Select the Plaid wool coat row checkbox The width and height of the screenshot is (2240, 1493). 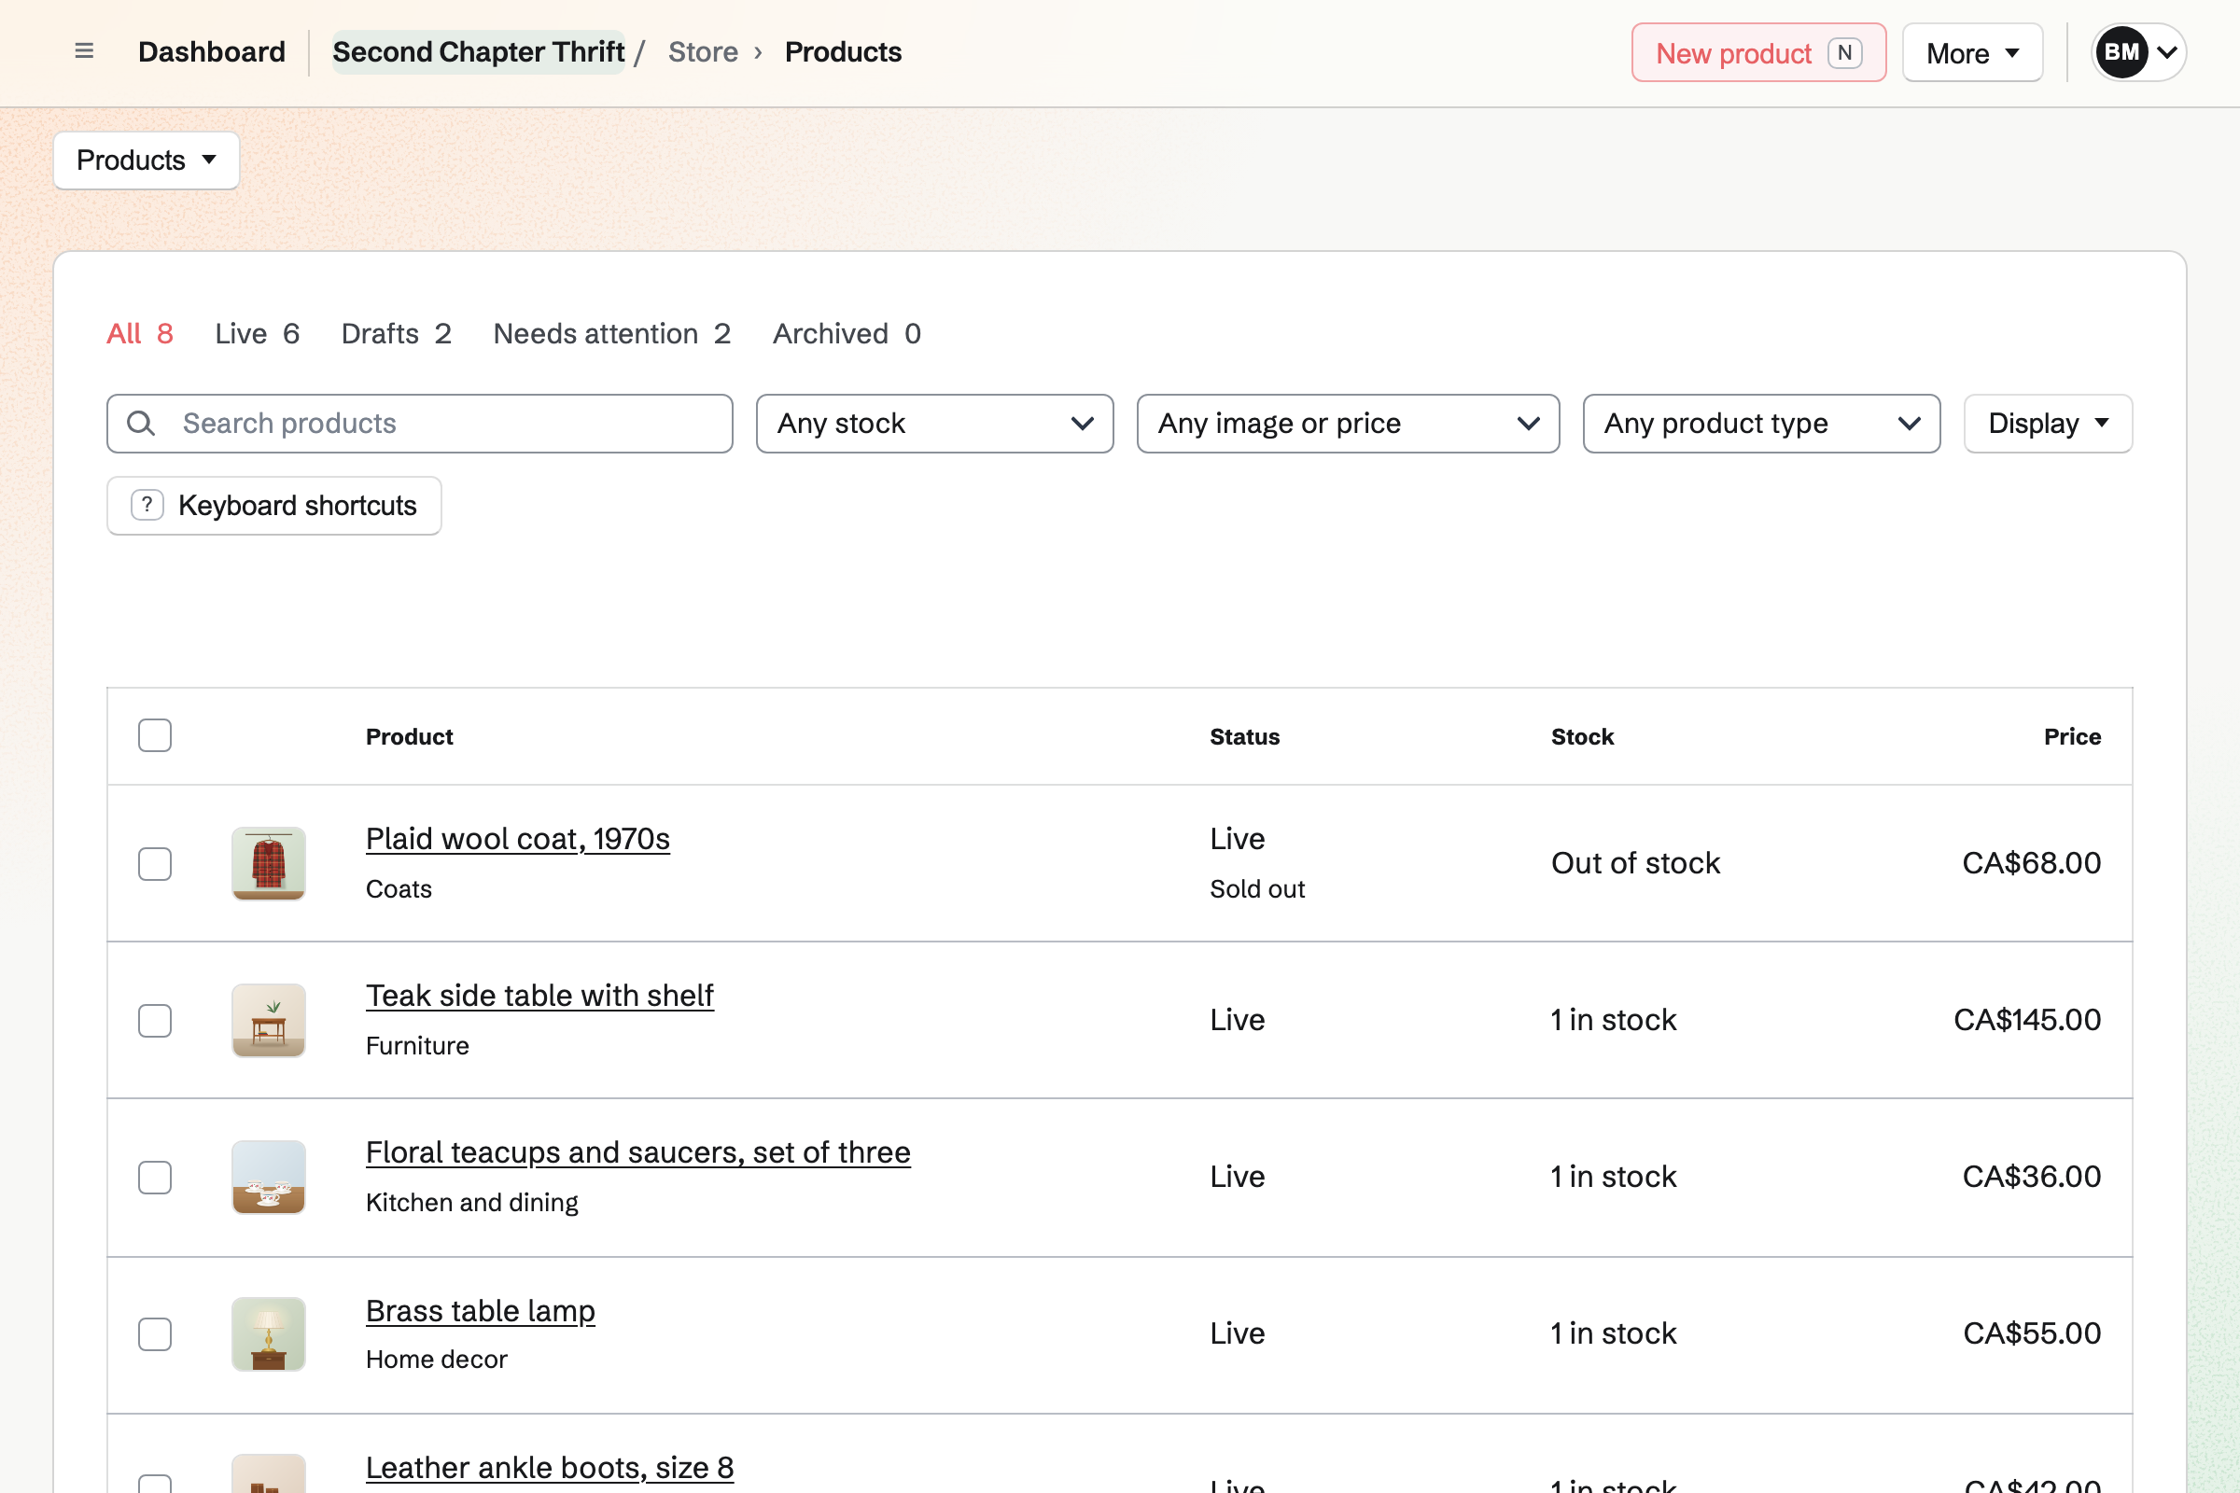pos(154,864)
